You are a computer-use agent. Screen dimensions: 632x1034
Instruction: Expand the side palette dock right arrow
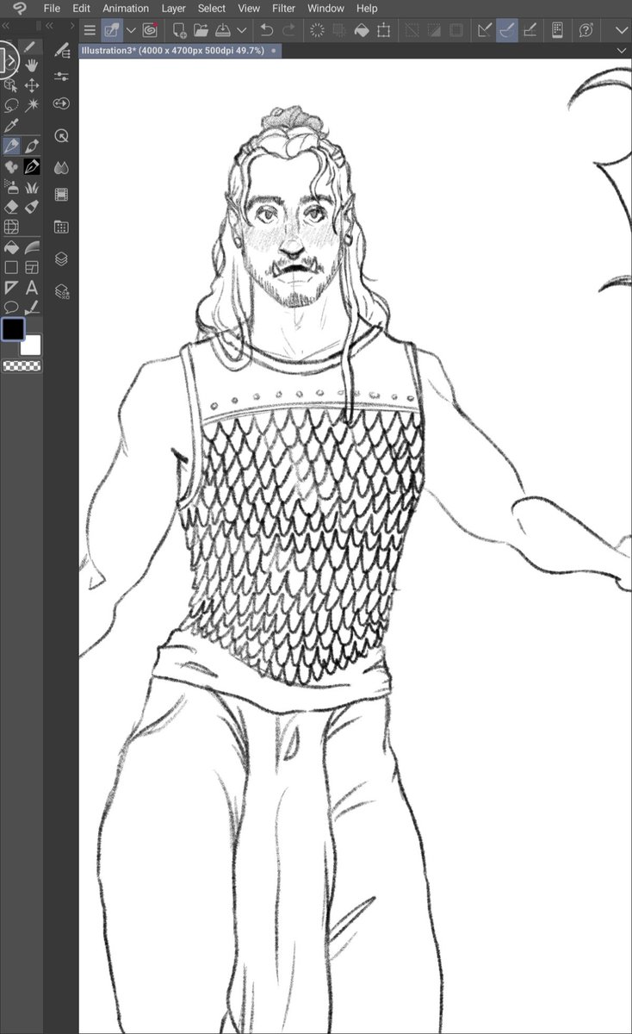pyautogui.click(x=71, y=27)
